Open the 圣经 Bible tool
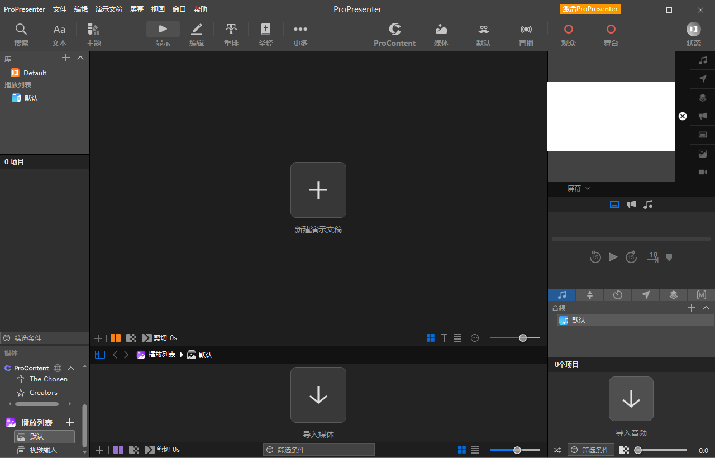This screenshot has width=715, height=458. coord(266,35)
